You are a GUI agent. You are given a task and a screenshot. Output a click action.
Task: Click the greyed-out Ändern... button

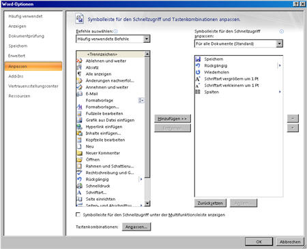[244, 203]
